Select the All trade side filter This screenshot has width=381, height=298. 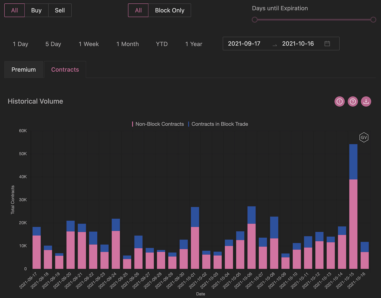(x=15, y=10)
